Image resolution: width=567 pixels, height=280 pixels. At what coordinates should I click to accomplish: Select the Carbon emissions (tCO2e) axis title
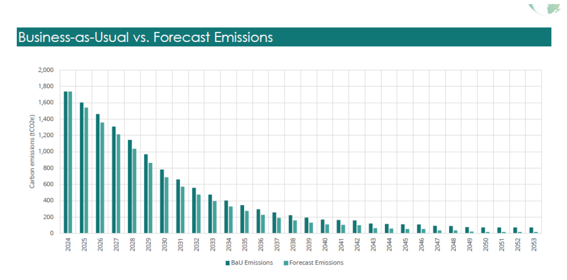(x=32, y=151)
